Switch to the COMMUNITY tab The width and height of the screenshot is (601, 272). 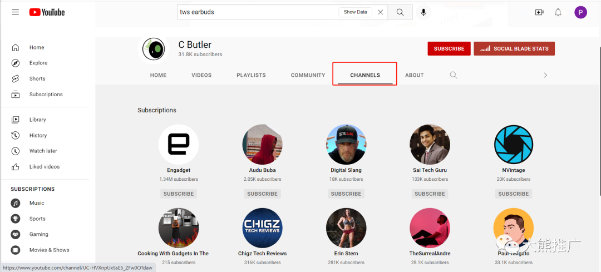pyautogui.click(x=308, y=75)
